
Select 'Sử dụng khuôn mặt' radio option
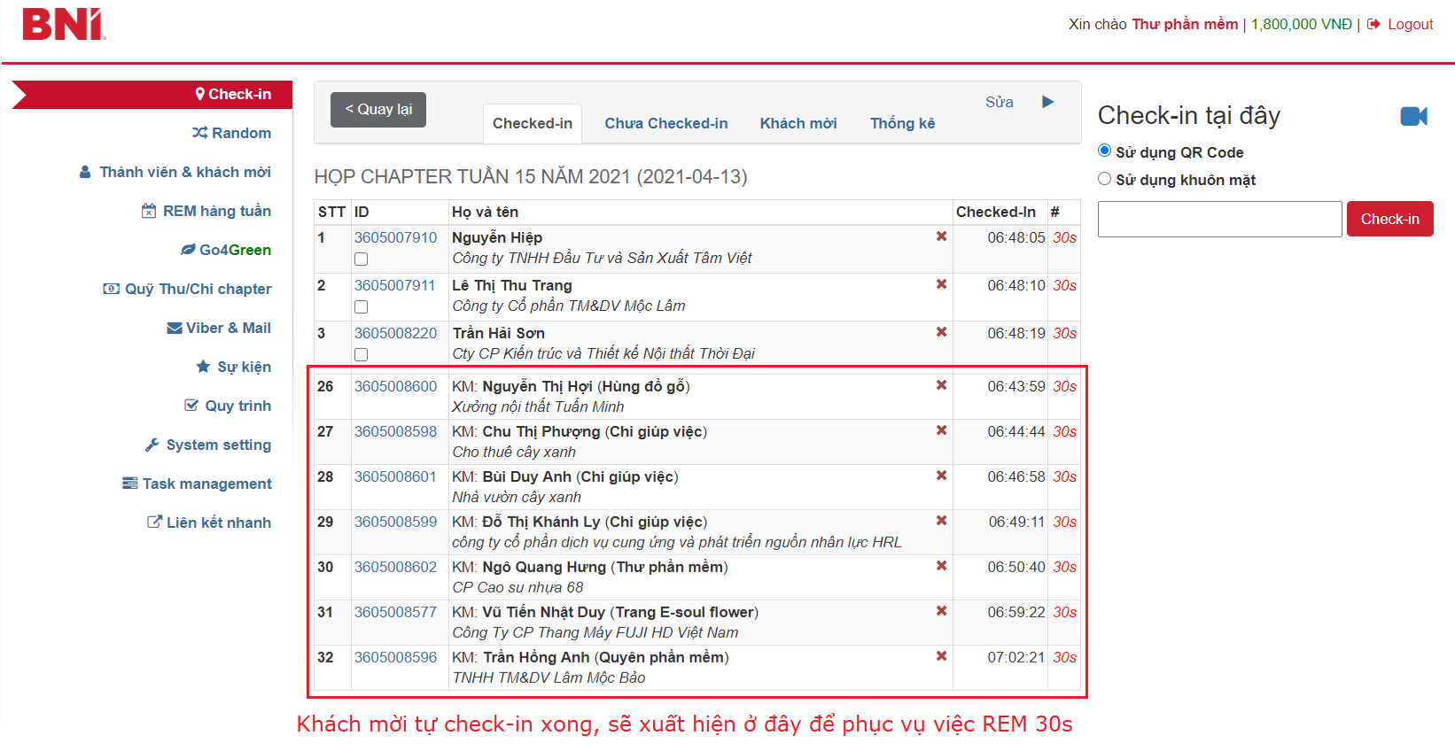(x=1104, y=179)
